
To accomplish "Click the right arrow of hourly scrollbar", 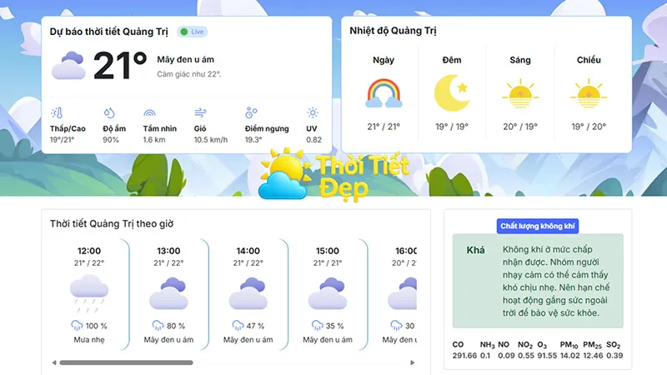I will coord(413,362).
